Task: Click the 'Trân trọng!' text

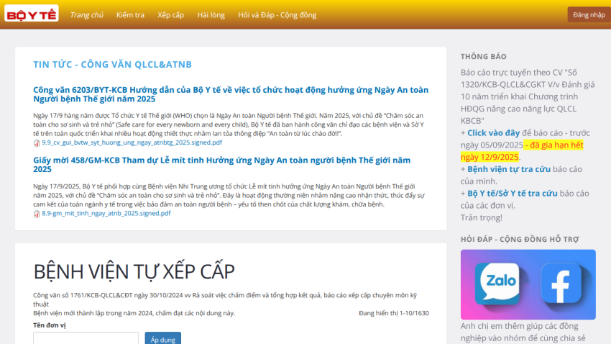Action: [481, 217]
